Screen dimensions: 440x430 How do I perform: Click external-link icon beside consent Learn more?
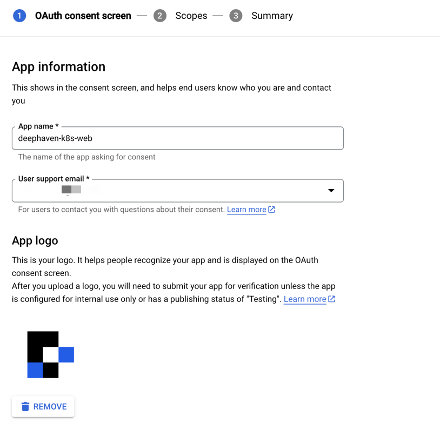point(272,210)
